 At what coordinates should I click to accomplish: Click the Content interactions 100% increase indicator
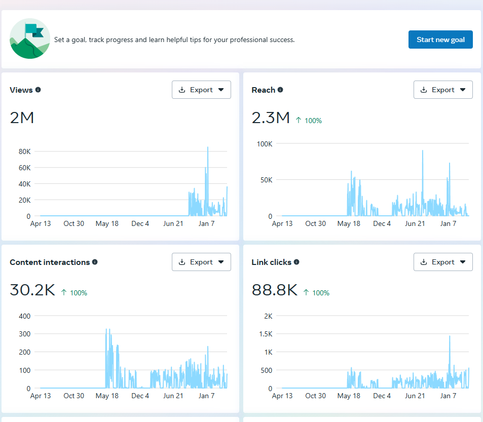click(x=74, y=293)
